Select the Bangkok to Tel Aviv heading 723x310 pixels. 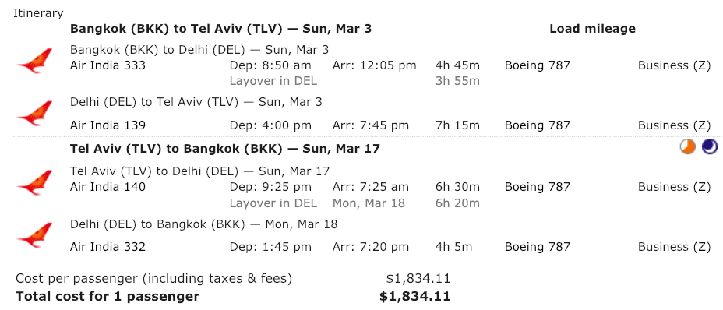220,29
